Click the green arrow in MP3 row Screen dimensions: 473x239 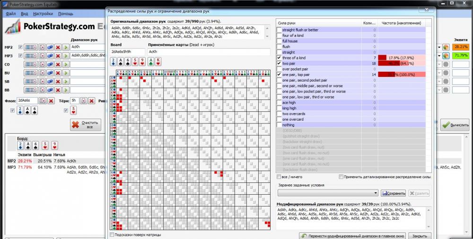tap(66, 56)
